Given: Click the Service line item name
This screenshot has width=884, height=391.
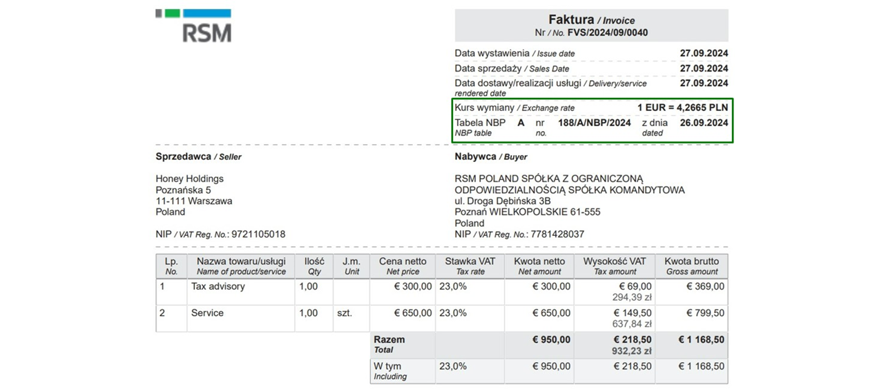Looking at the screenshot, I should (207, 312).
